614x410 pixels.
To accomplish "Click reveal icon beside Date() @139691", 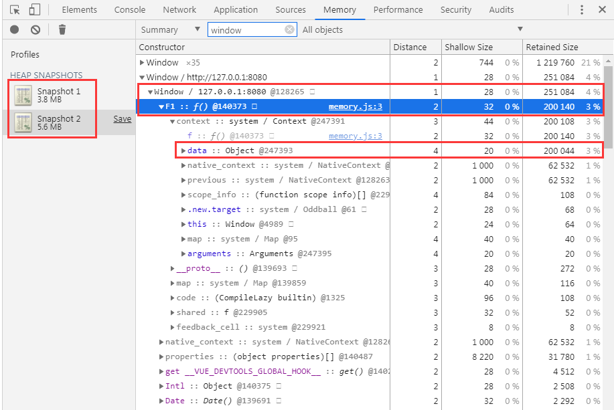I will pos(279,401).
